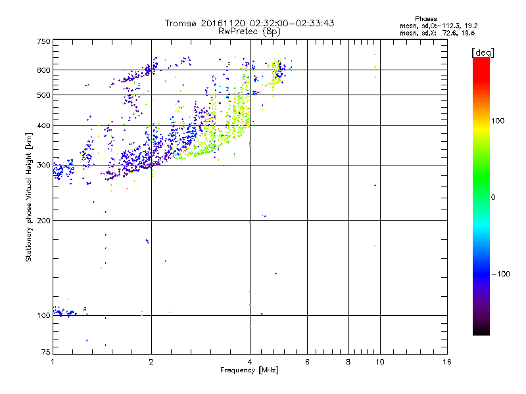The height and width of the screenshot is (394, 526).
Task: Select the RwPretec (8p) subtitle
Action: 249,31
